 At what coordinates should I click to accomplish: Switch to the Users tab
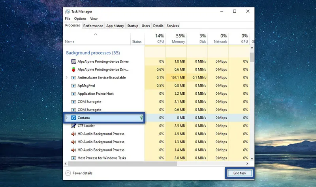point(146,26)
